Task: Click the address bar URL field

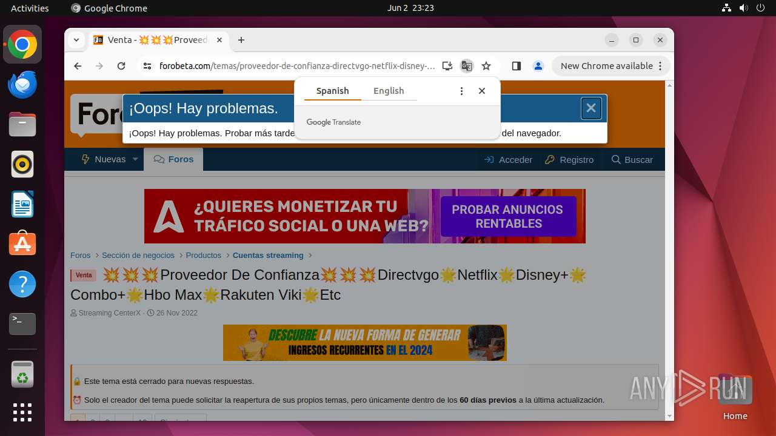Action: tap(297, 66)
